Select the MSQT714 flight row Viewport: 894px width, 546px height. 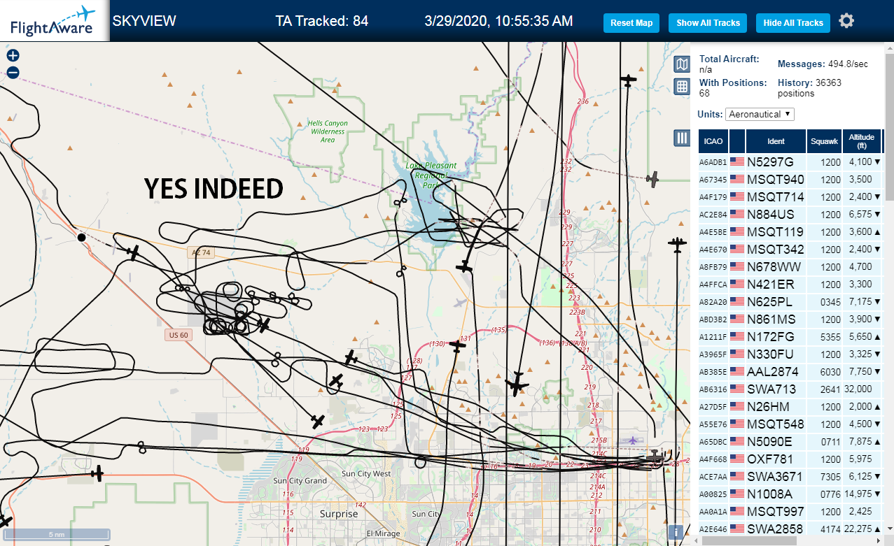(791, 196)
